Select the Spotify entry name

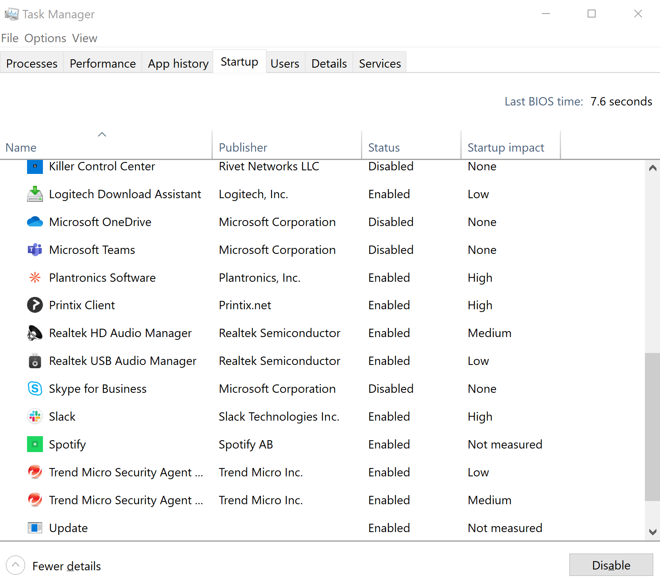[67, 445]
